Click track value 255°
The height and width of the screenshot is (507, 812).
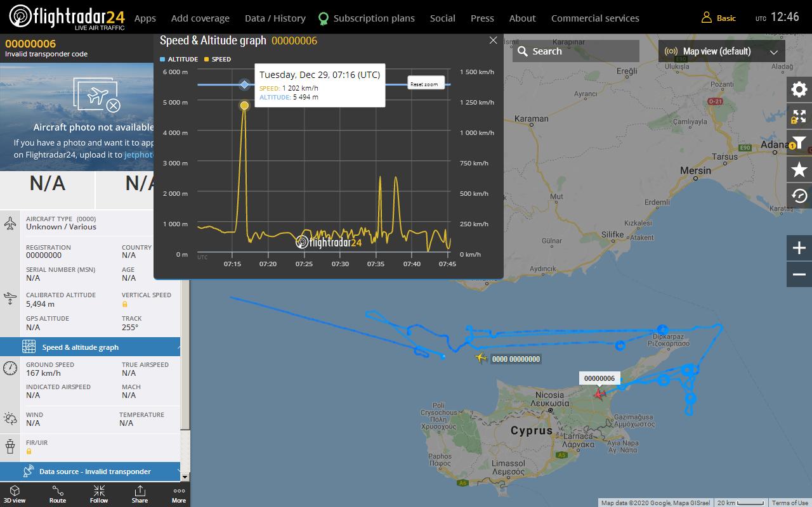pyautogui.click(x=130, y=328)
